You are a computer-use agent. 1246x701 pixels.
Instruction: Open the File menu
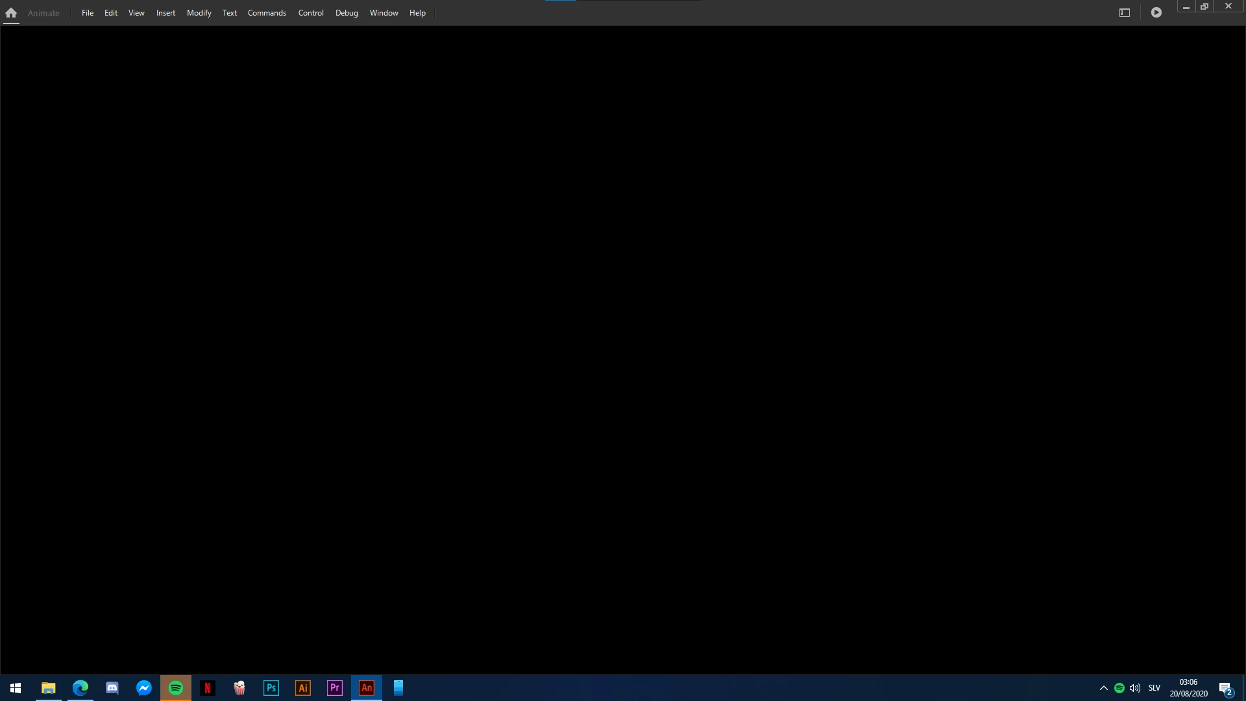(88, 13)
